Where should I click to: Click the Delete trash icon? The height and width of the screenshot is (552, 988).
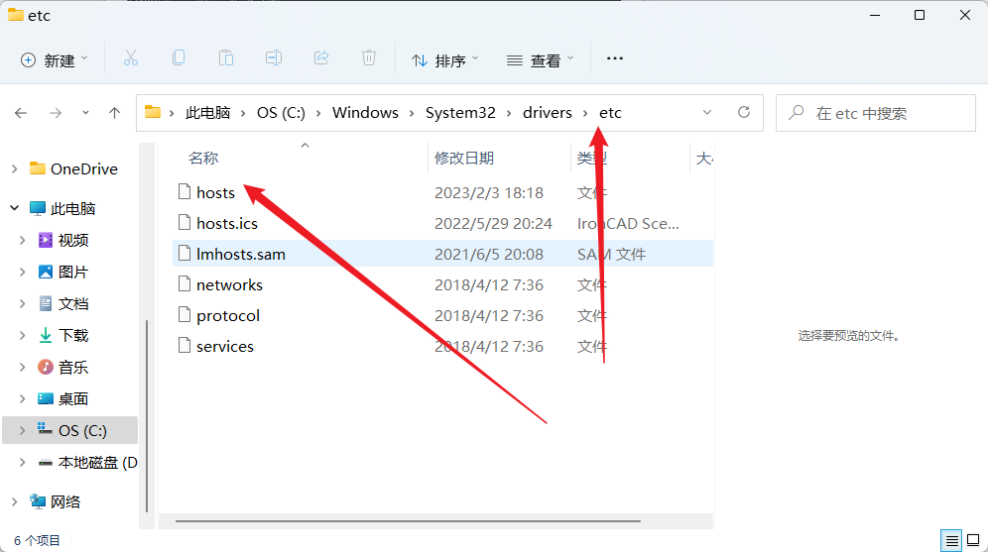click(369, 58)
